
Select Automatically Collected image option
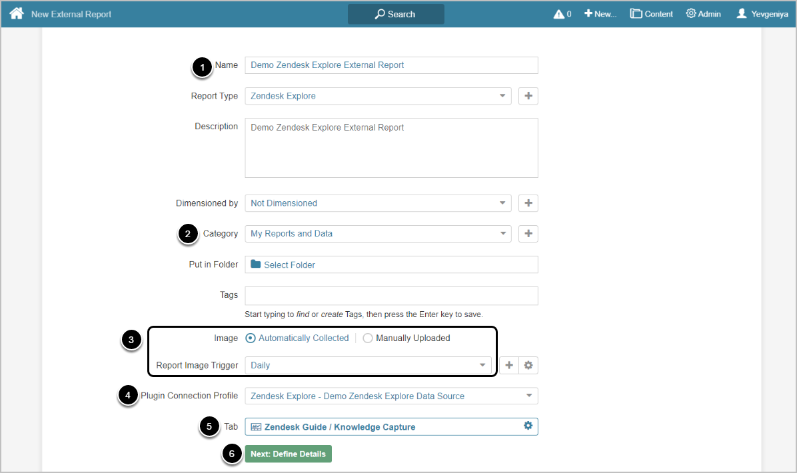[x=251, y=338]
